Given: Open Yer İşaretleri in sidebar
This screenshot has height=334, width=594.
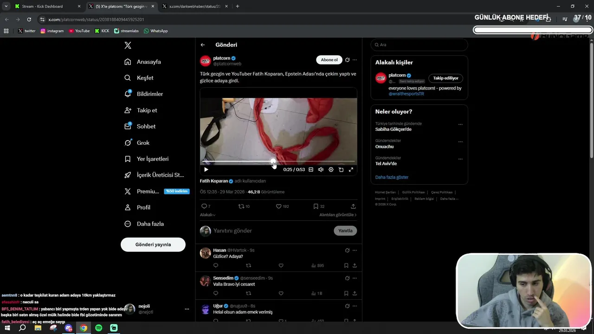Looking at the screenshot, I should [147, 159].
